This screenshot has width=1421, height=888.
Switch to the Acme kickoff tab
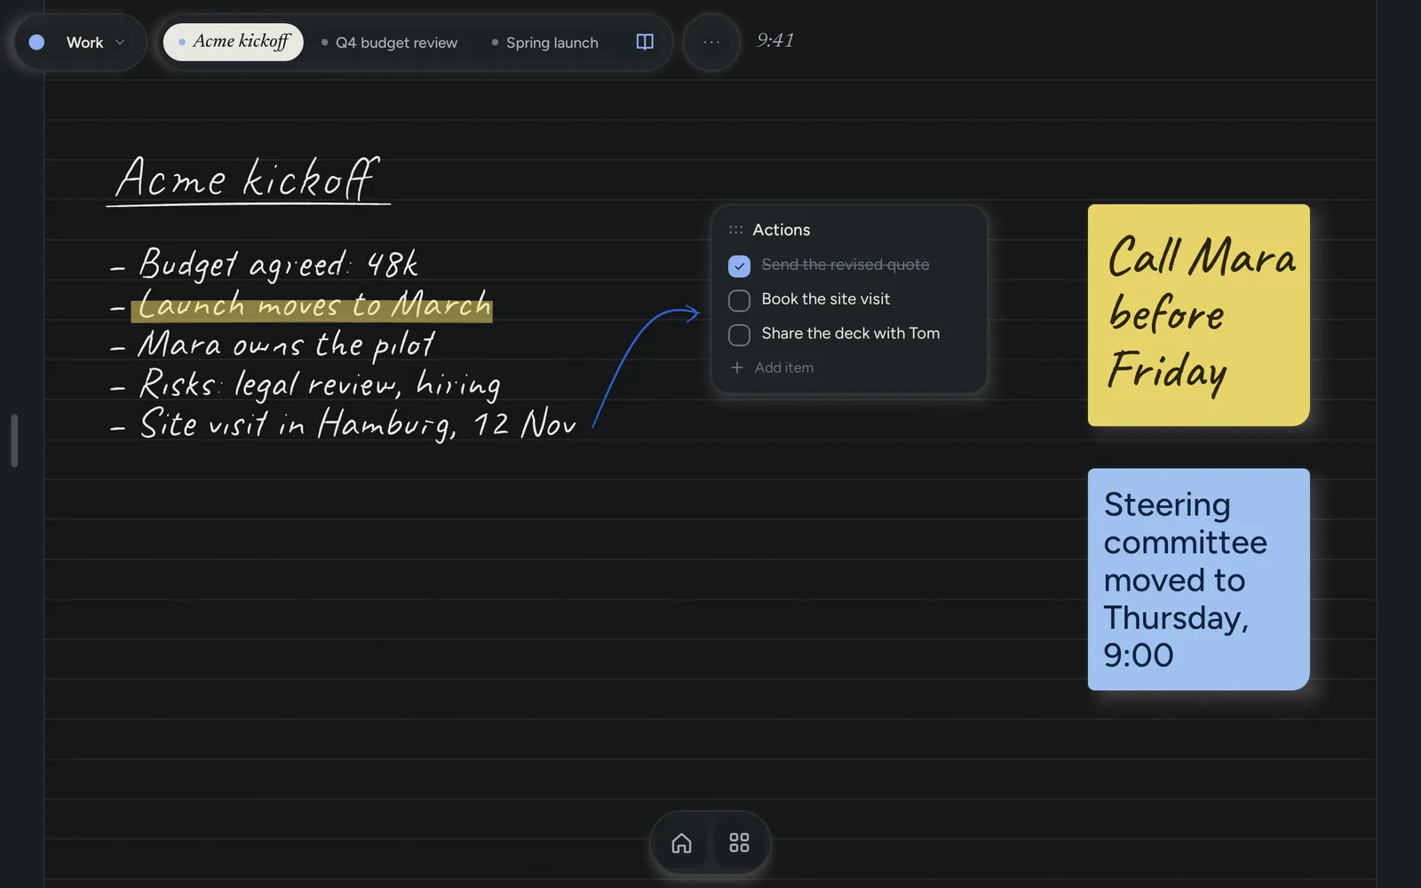tap(234, 42)
